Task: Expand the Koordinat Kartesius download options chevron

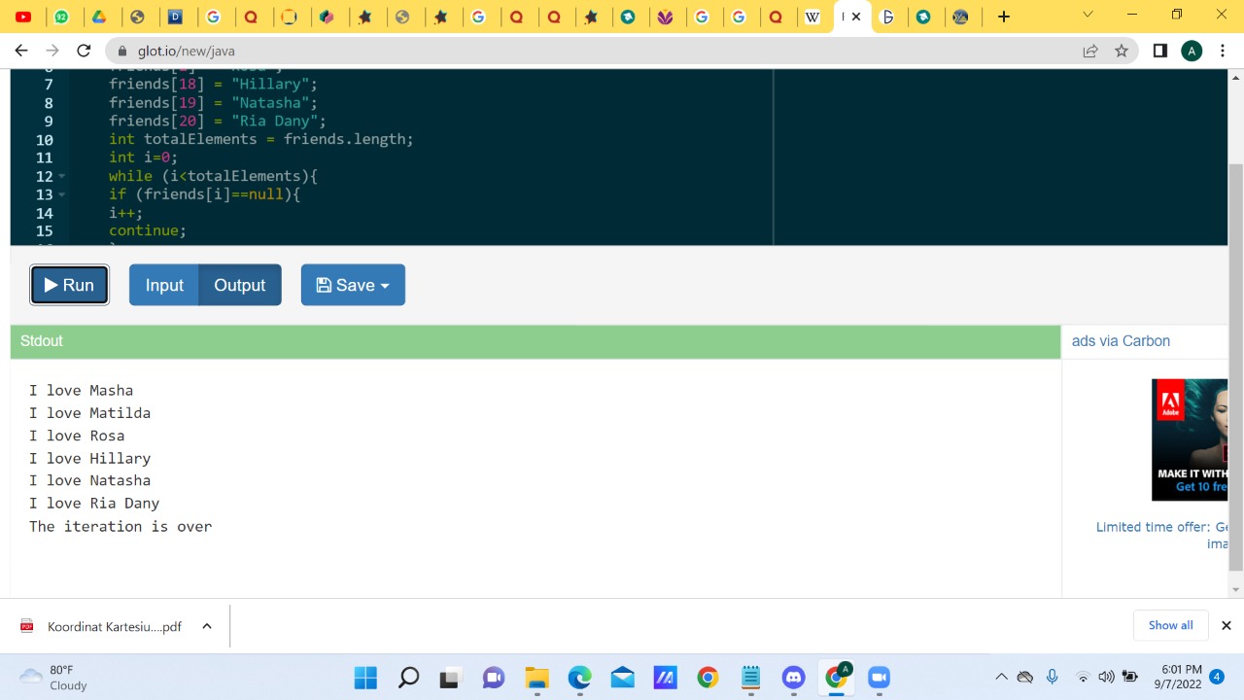Action: tap(207, 626)
